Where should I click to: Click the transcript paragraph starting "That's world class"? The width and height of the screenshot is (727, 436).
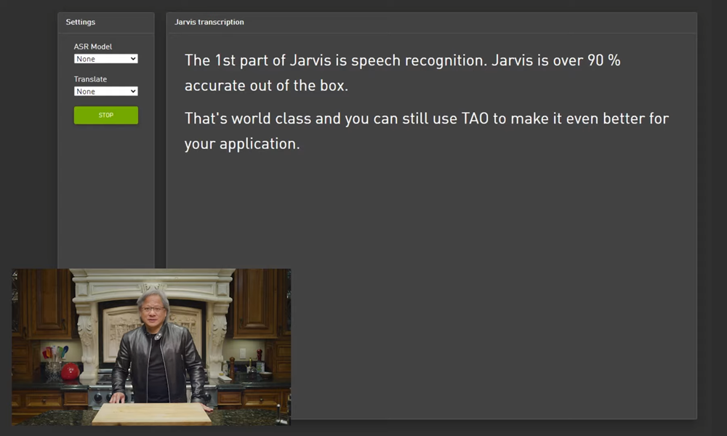pyautogui.click(x=427, y=131)
